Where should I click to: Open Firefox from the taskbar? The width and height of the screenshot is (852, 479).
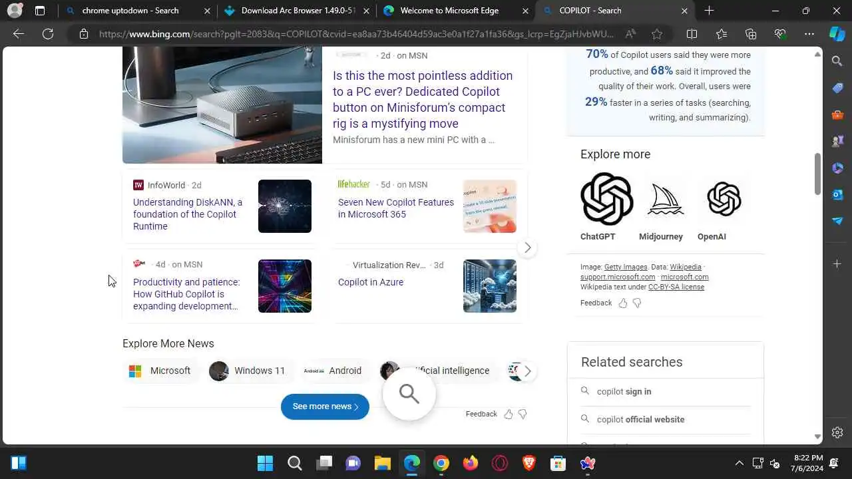(x=471, y=463)
